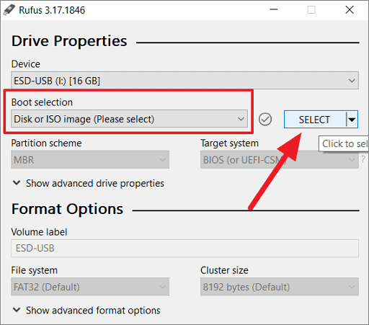369x325 pixels.
Task: Click the question mark help icon near Target system
Action: coord(363,159)
